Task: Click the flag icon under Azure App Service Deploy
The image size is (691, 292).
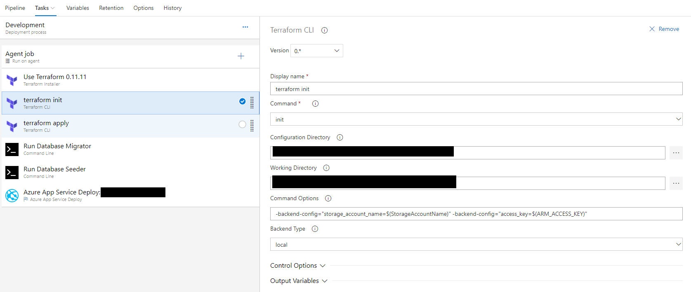Action: (x=26, y=199)
